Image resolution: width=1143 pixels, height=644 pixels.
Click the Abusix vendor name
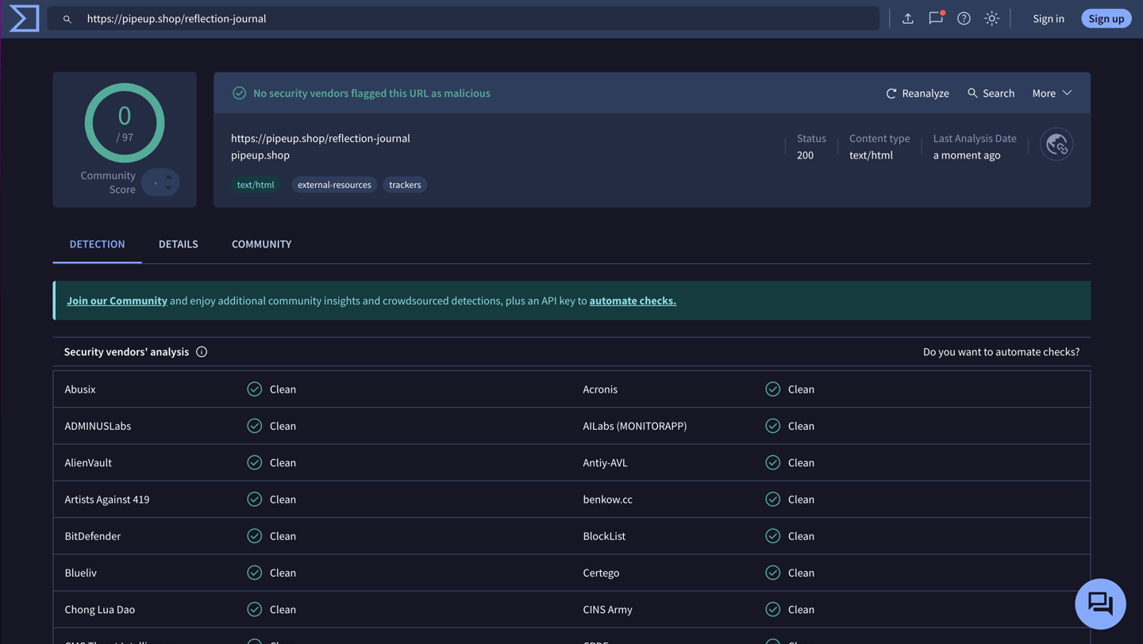coord(80,389)
